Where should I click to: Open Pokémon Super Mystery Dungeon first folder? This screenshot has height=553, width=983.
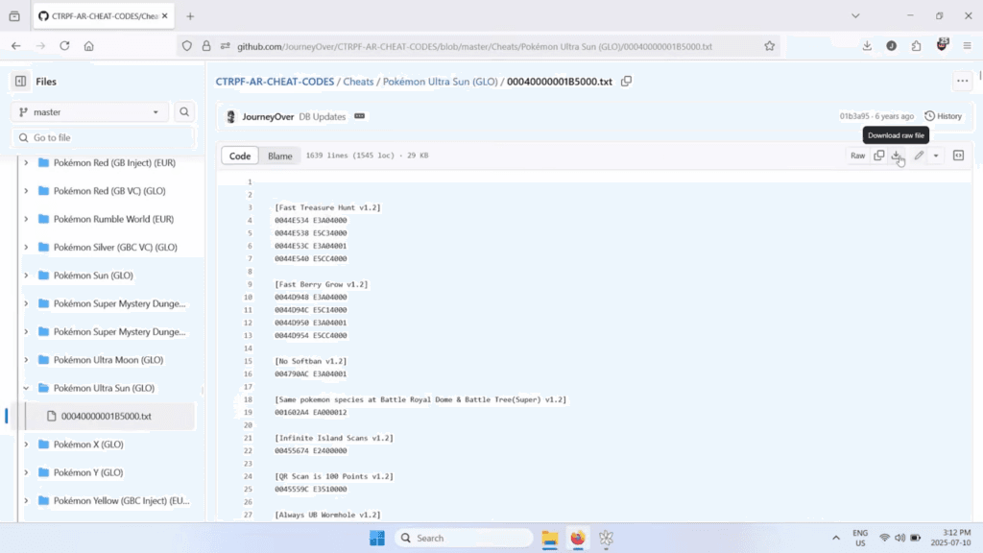(119, 303)
